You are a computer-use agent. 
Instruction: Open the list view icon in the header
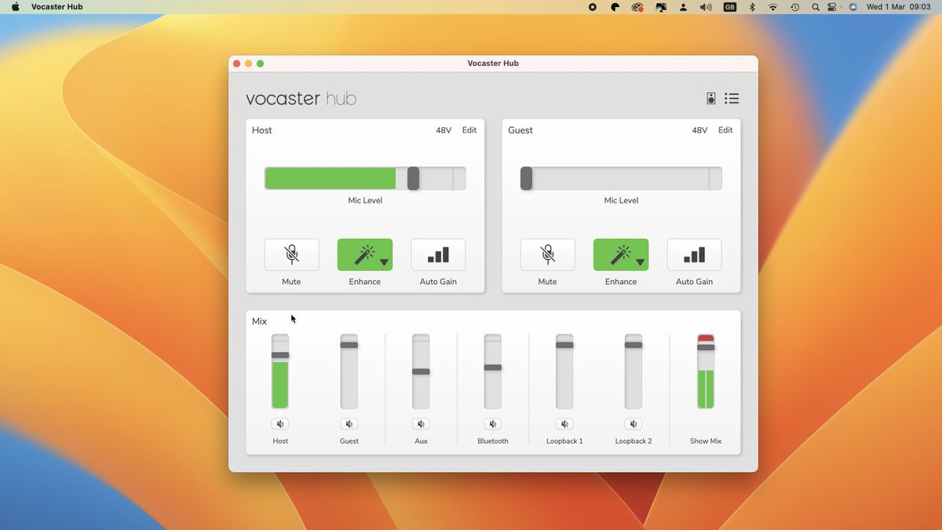tap(732, 98)
